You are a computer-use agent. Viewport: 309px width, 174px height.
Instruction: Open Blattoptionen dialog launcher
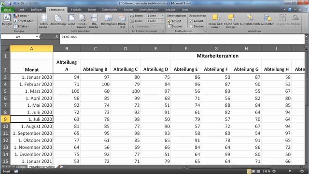coord(205,31)
